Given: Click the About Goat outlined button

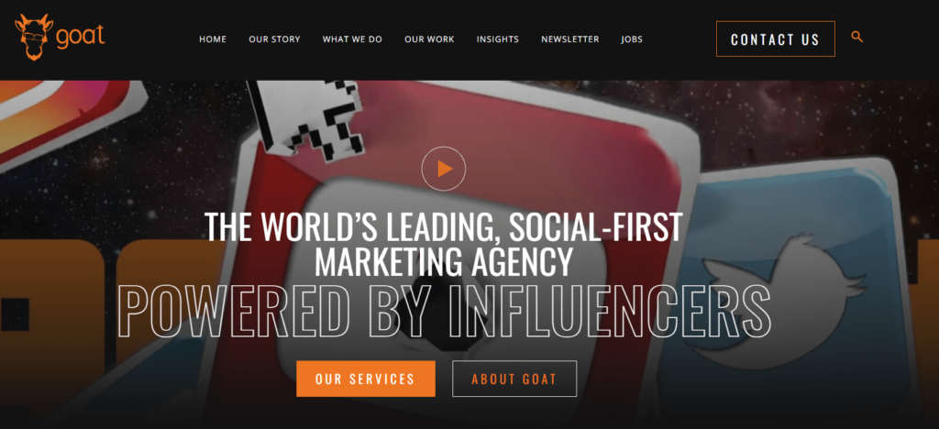Looking at the screenshot, I should click(514, 379).
